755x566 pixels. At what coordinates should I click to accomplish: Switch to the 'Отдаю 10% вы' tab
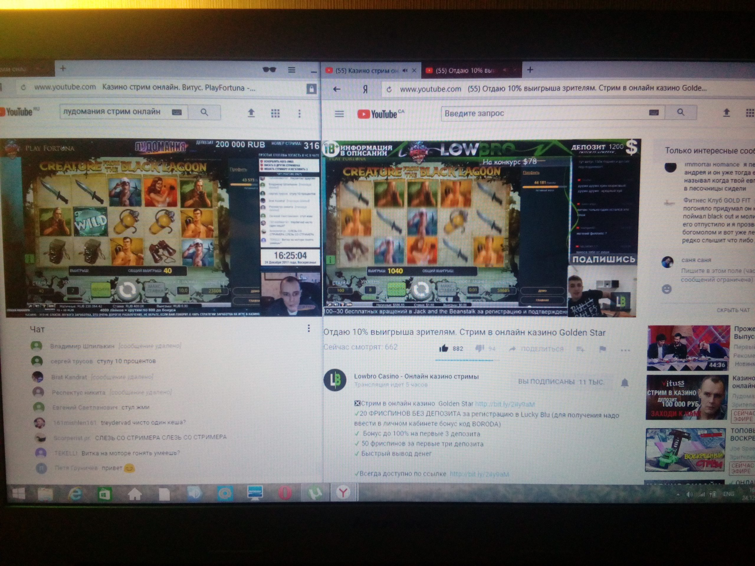coord(465,71)
